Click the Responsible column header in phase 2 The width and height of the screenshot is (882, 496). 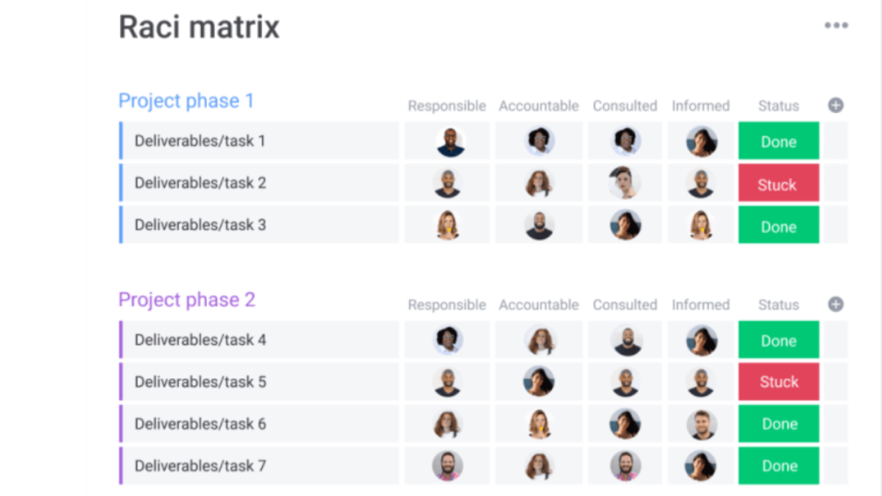point(447,304)
